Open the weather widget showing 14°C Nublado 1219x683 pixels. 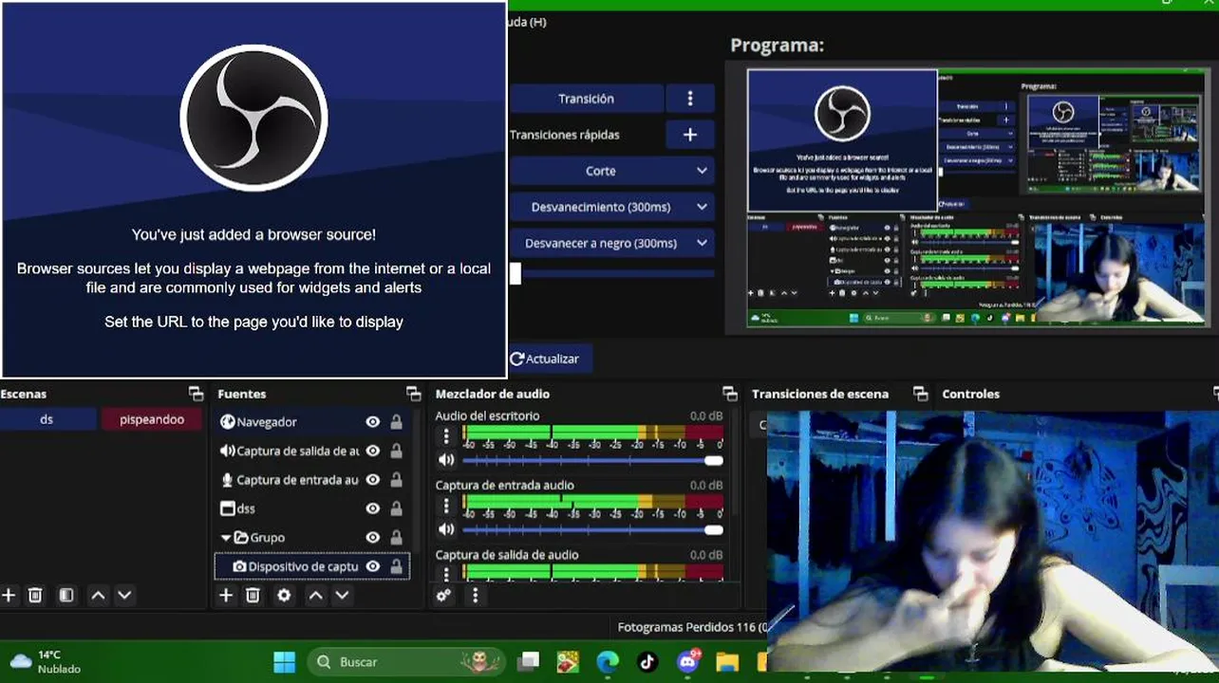(46, 661)
